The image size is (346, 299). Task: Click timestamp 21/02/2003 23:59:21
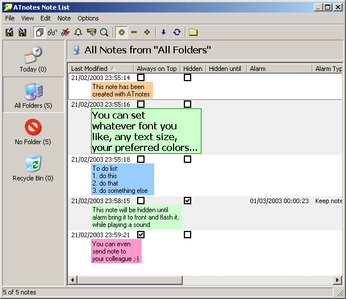pos(100,235)
